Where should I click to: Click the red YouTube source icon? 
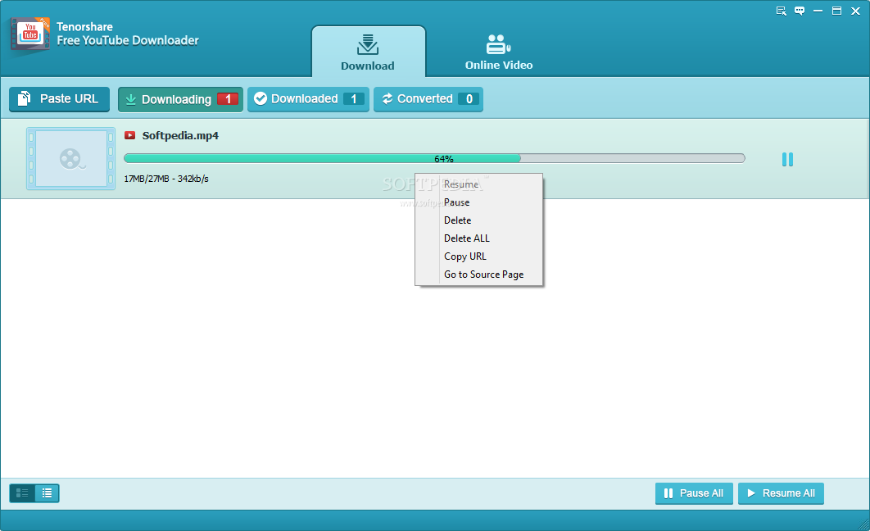(x=129, y=135)
